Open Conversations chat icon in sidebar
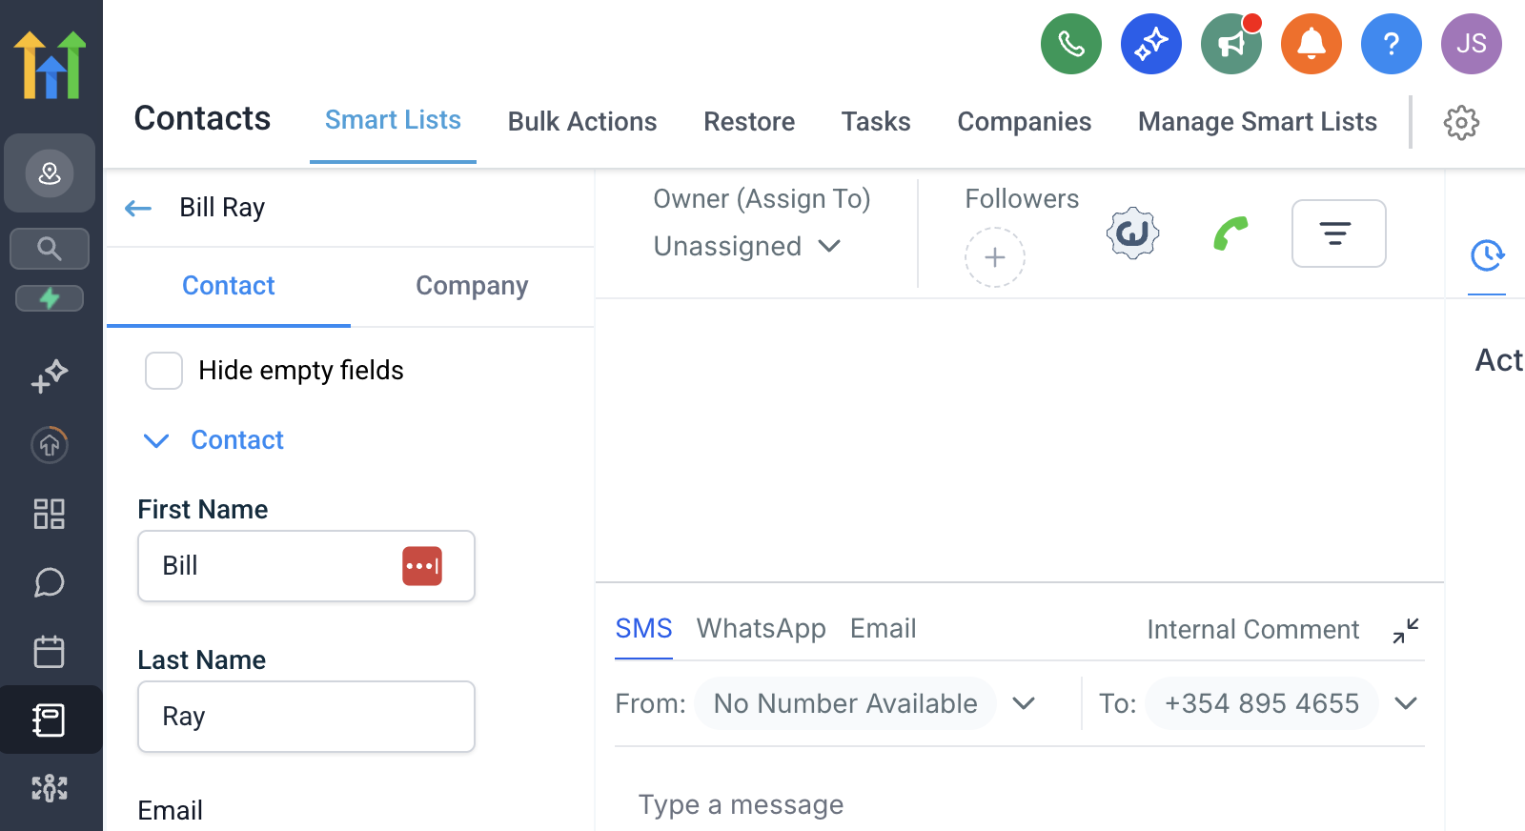 click(x=50, y=582)
